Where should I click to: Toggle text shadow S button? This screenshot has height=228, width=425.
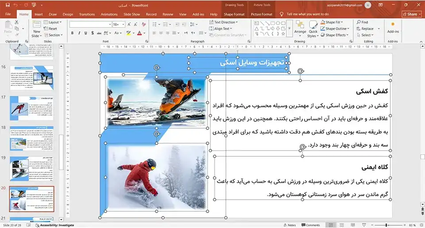tap(93, 33)
